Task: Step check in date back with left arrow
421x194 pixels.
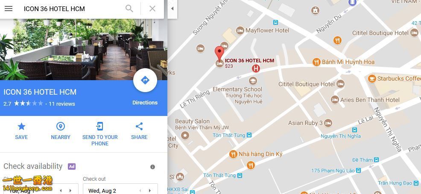Action: (61, 191)
